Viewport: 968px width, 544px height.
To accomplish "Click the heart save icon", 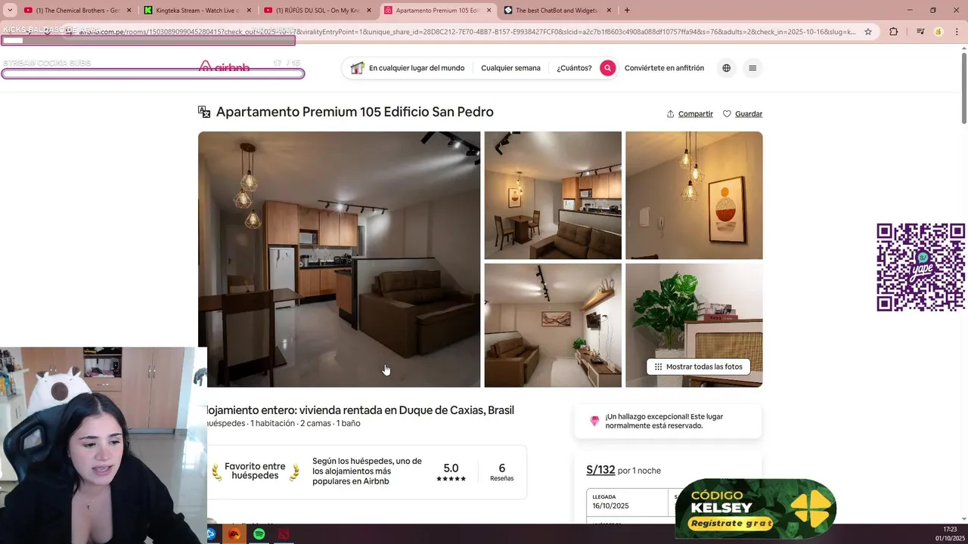I will [727, 114].
